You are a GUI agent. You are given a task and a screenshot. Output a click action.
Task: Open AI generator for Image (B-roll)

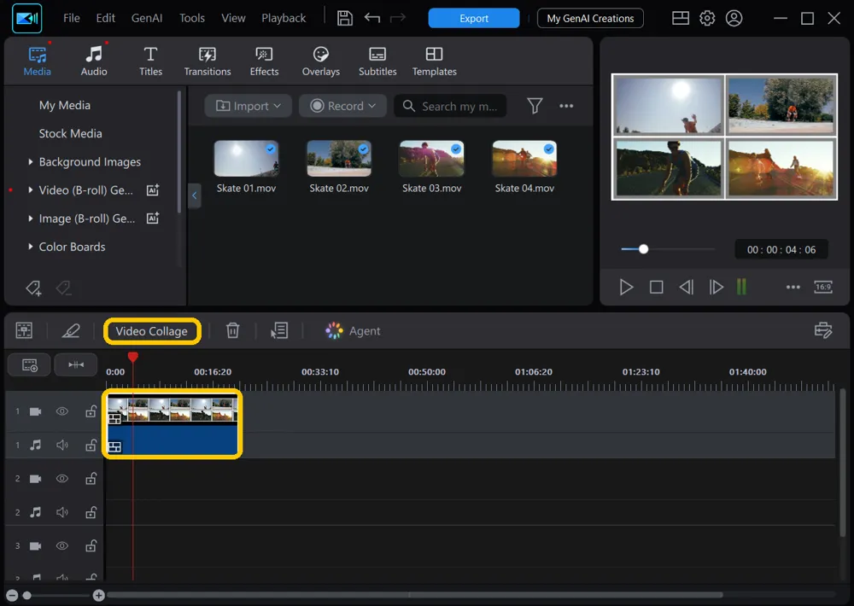[x=153, y=219]
